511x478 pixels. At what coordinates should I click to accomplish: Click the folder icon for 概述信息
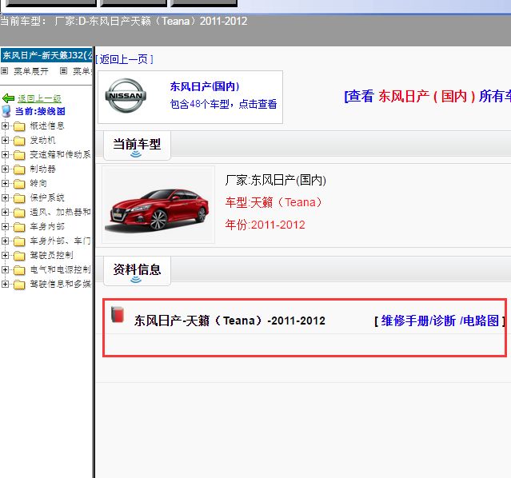[x=19, y=126]
